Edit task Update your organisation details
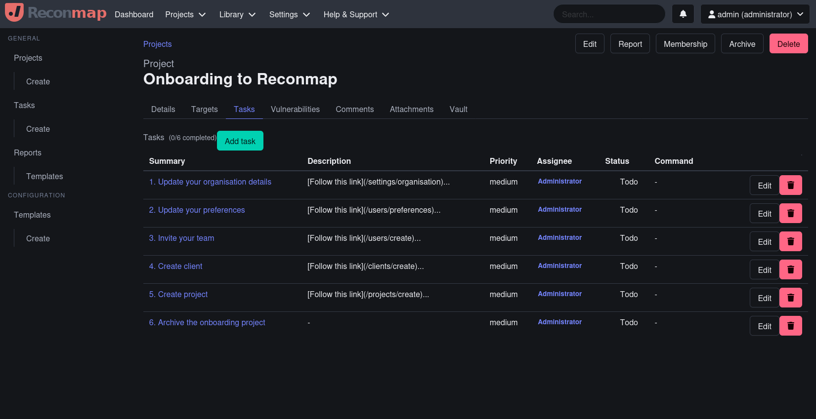This screenshot has width=816, height=419. pyautogui.click(x=764, y=185)
